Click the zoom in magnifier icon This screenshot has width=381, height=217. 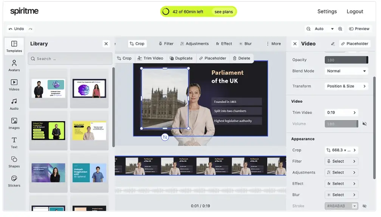click(340, 29)
